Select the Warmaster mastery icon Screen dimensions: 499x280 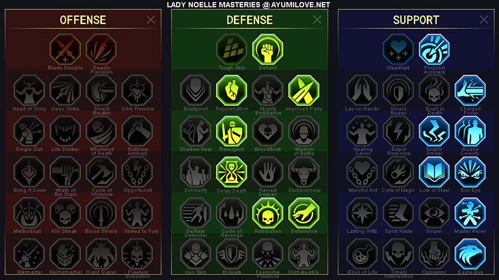click(x=29, y=254)
